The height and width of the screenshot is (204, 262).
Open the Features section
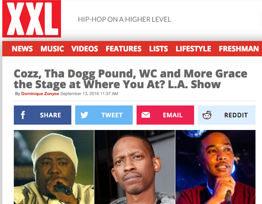click(124, 49)
